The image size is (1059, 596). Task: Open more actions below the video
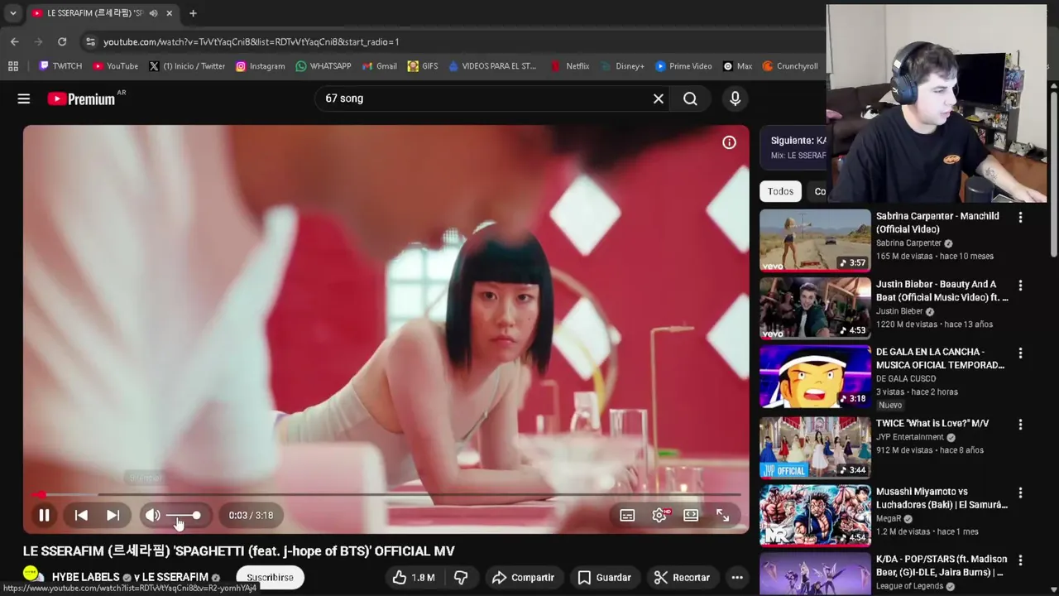[737, 578]
